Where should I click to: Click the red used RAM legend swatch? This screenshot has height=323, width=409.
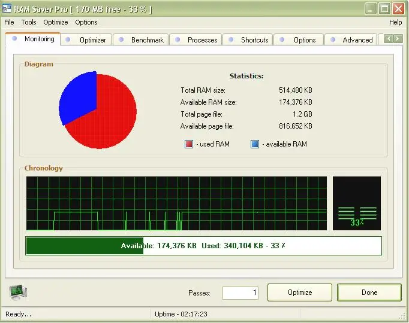point(189,144)
